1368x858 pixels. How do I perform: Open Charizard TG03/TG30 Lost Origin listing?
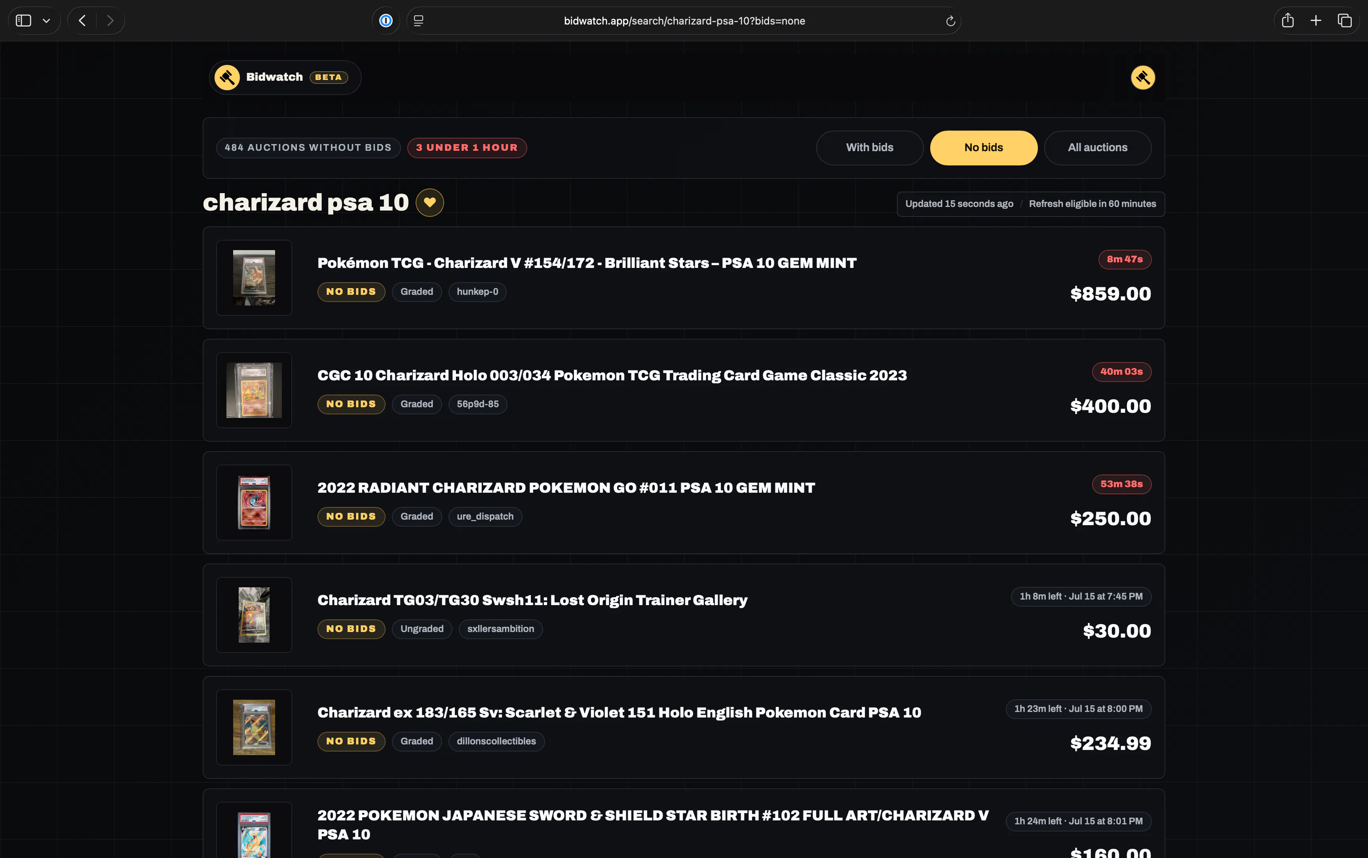(532, 600)
